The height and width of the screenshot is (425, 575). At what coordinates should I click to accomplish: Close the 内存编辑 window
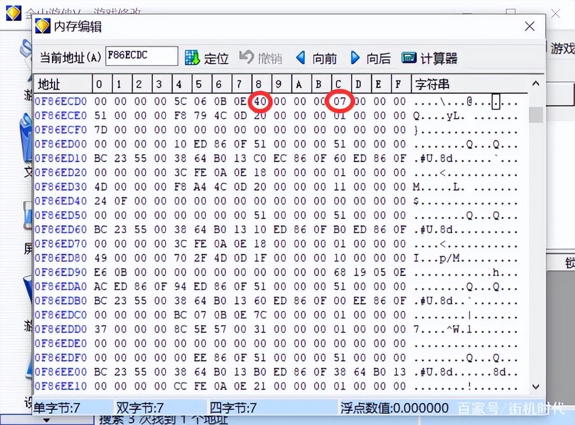[530, 27]
